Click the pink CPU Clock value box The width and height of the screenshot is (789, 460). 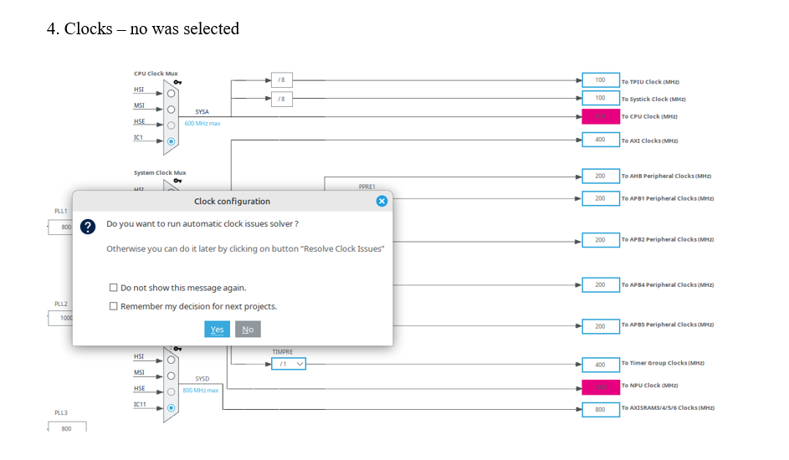[x=601, y=116]
